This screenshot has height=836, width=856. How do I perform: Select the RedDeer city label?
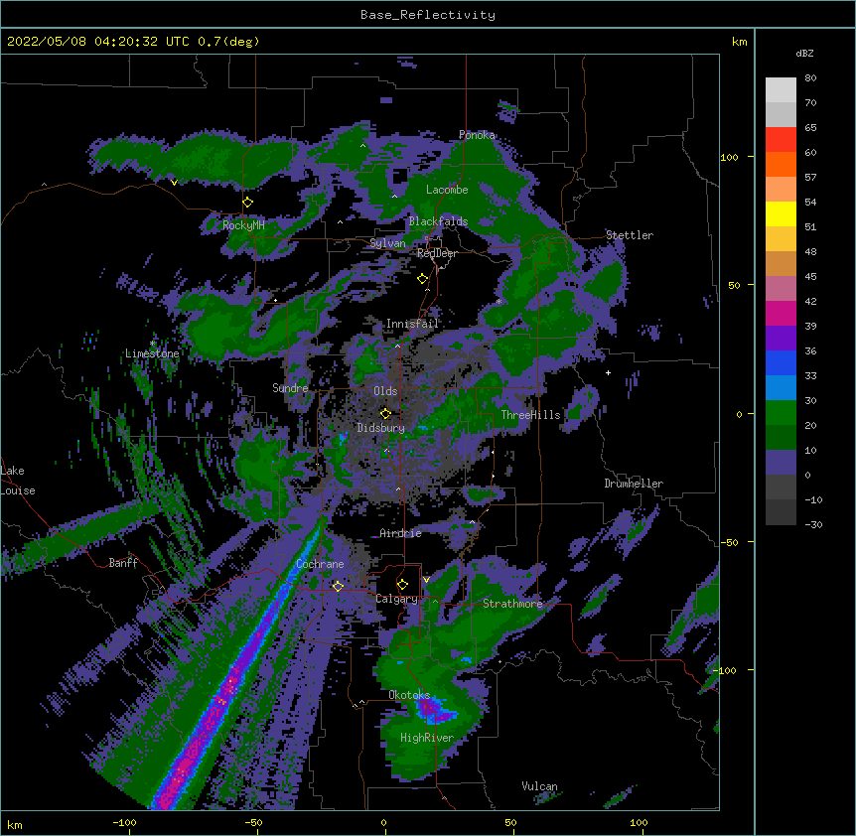[437, 253]
